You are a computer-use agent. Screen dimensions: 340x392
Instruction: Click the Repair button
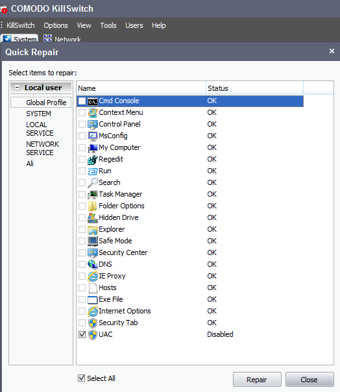pyautogui.click(x=257, y=380)
